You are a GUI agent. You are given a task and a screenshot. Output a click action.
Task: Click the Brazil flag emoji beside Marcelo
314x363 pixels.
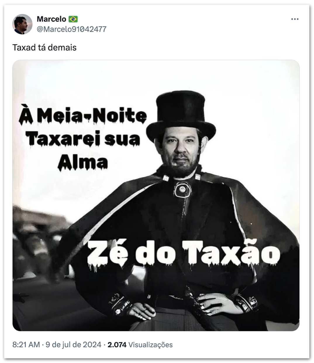(73, 19)
